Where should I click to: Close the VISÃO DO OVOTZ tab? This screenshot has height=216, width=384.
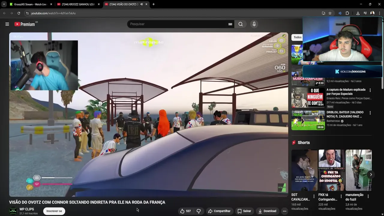coord(146,4)
